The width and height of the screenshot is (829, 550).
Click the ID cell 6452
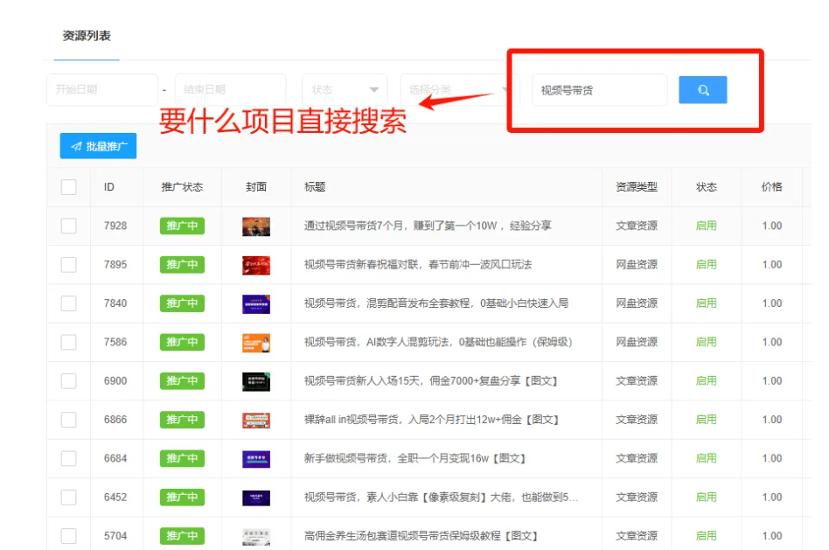[x=115, y=498]
